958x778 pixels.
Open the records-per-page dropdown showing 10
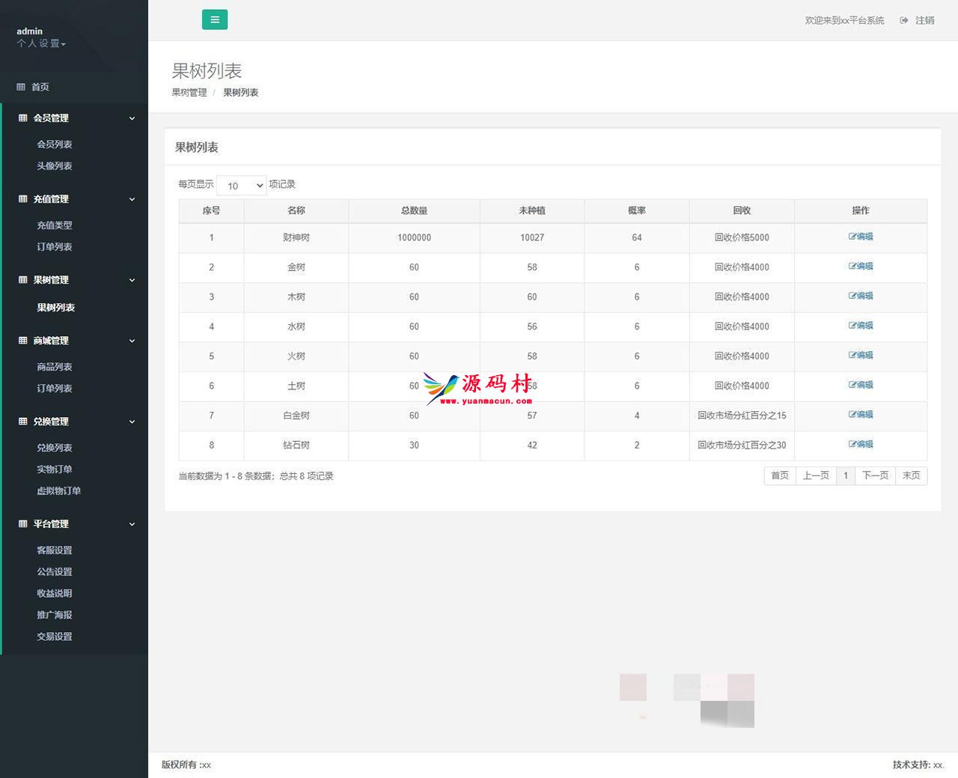[242, 185]
